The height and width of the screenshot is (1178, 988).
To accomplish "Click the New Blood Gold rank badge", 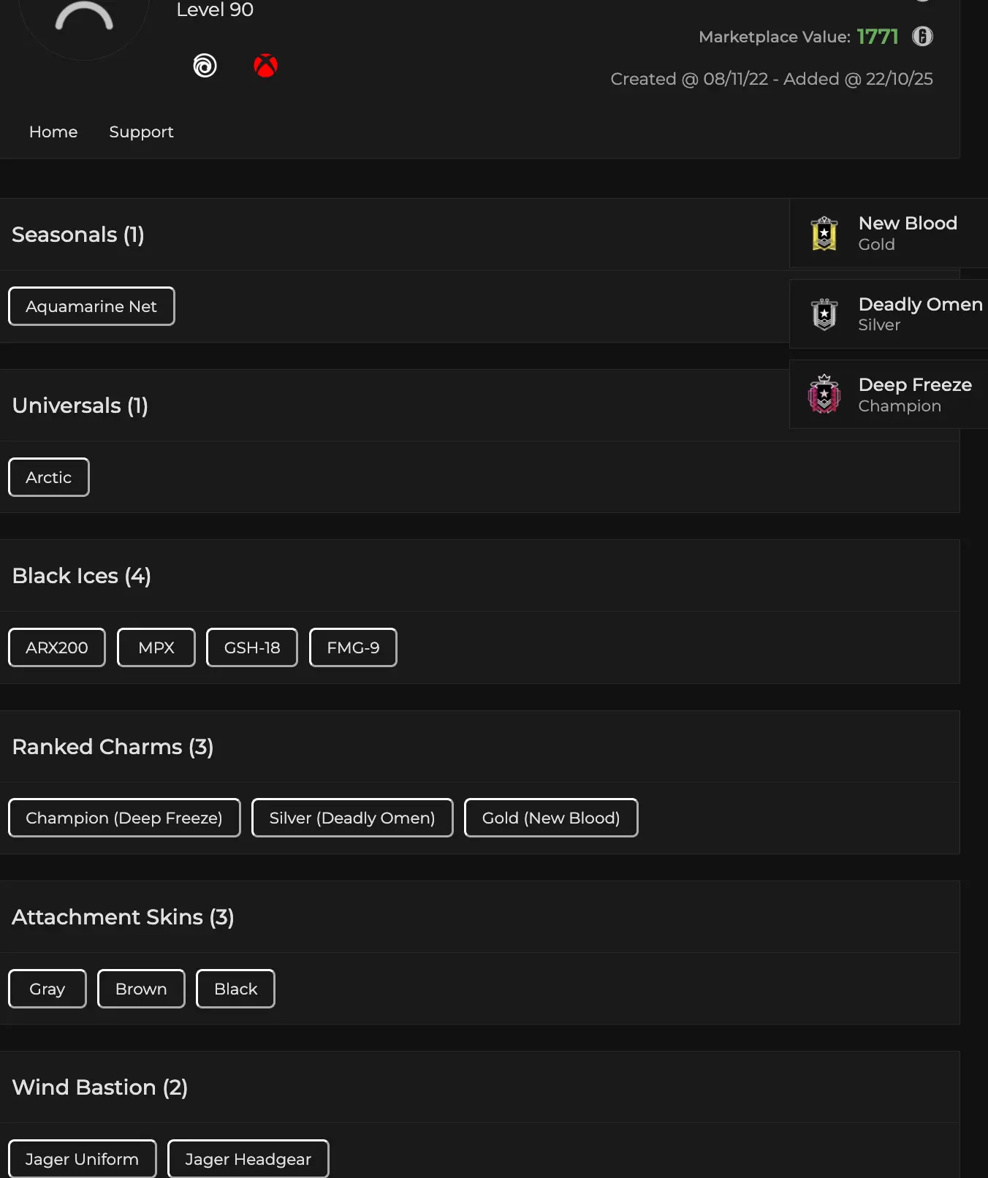I will click(824, 234).
